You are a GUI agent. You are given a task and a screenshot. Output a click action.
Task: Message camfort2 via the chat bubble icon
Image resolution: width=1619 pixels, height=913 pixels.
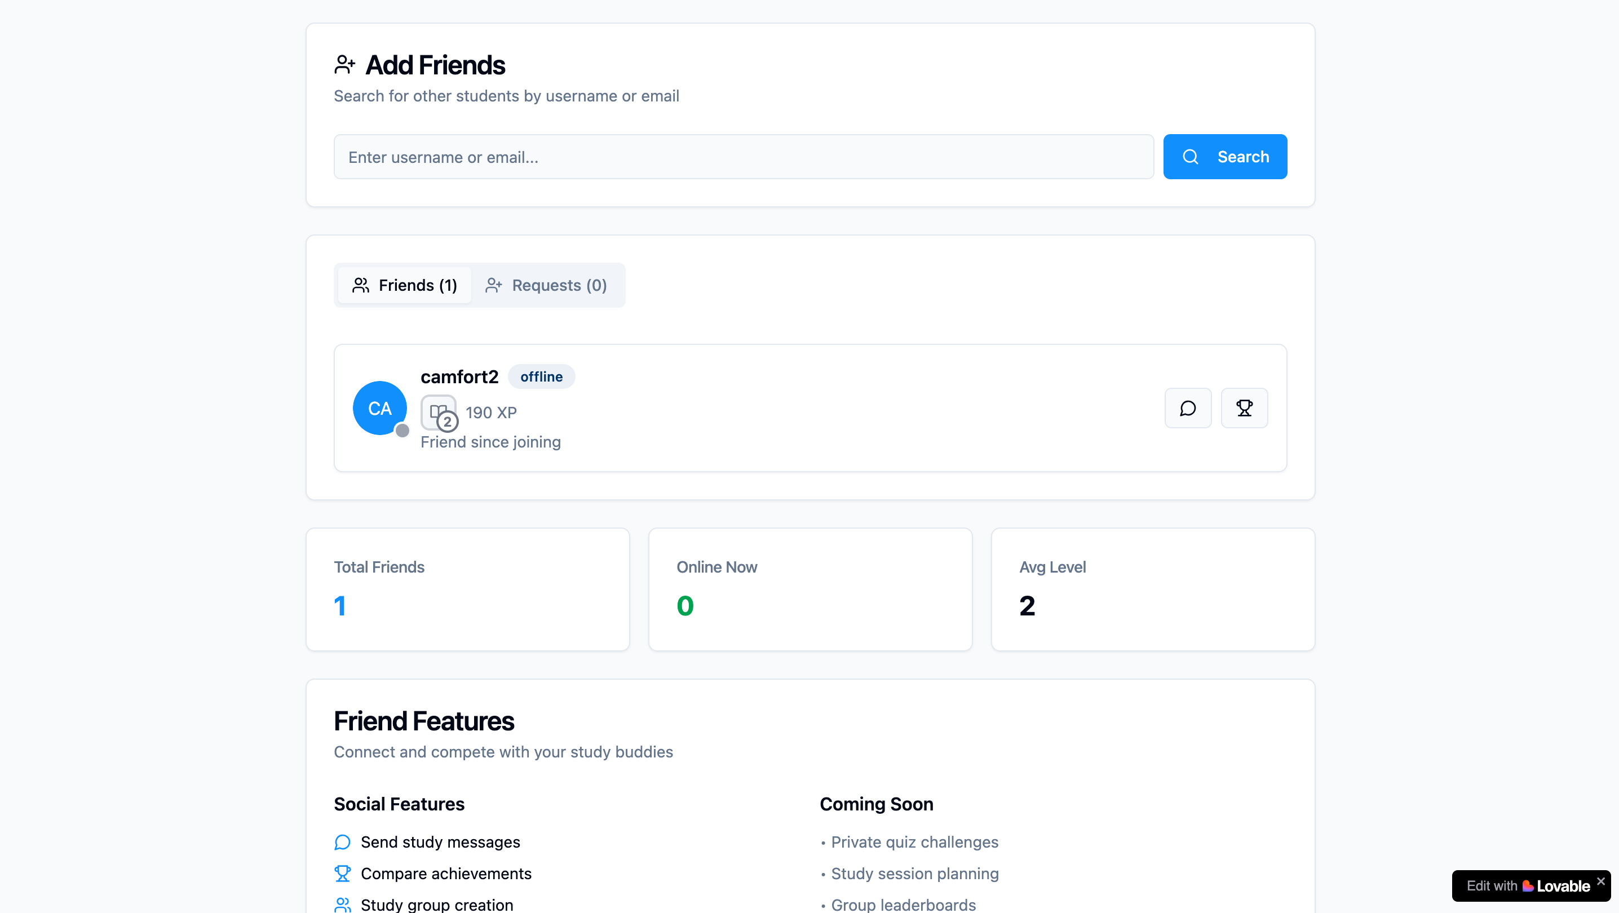(x=1188, y=409)
